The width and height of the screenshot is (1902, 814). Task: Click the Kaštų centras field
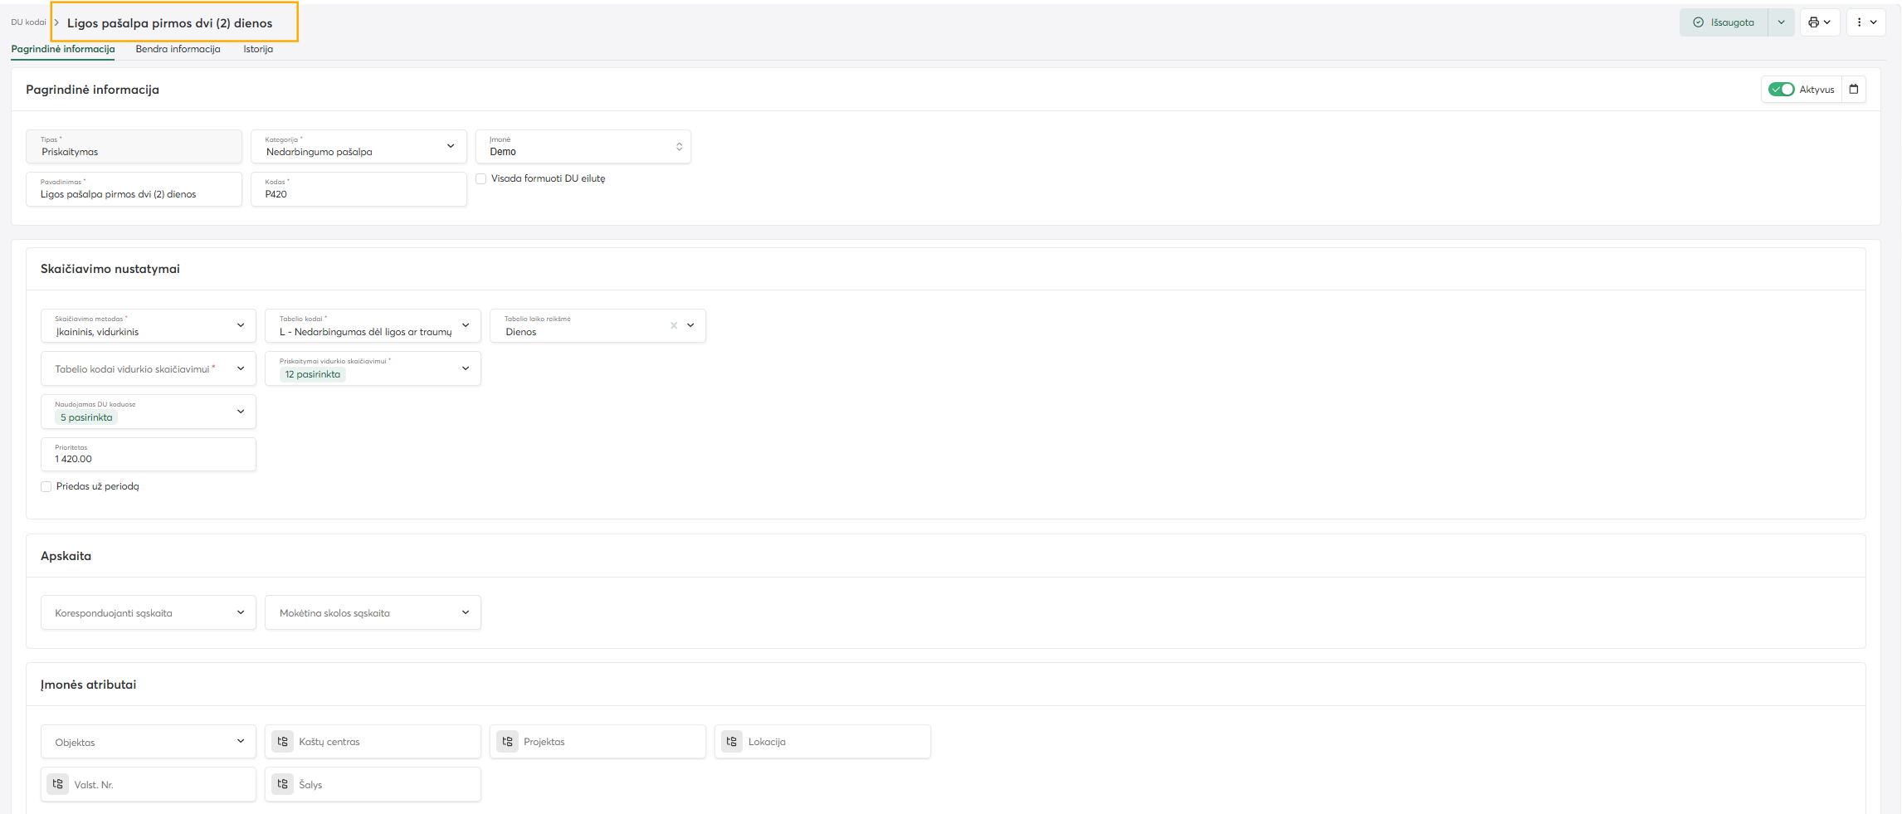click(x=373, y=742)
